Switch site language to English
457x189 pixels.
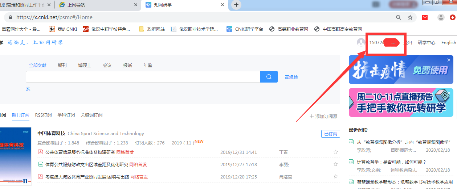(x=449, y=43)
